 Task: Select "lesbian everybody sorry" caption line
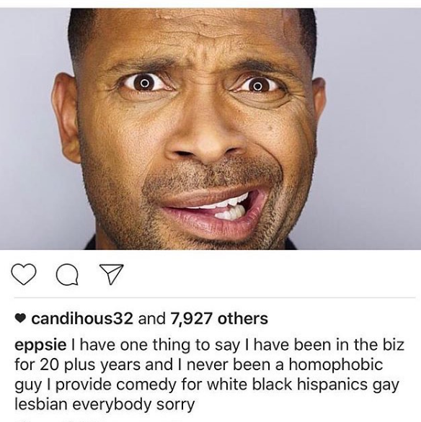105,405
